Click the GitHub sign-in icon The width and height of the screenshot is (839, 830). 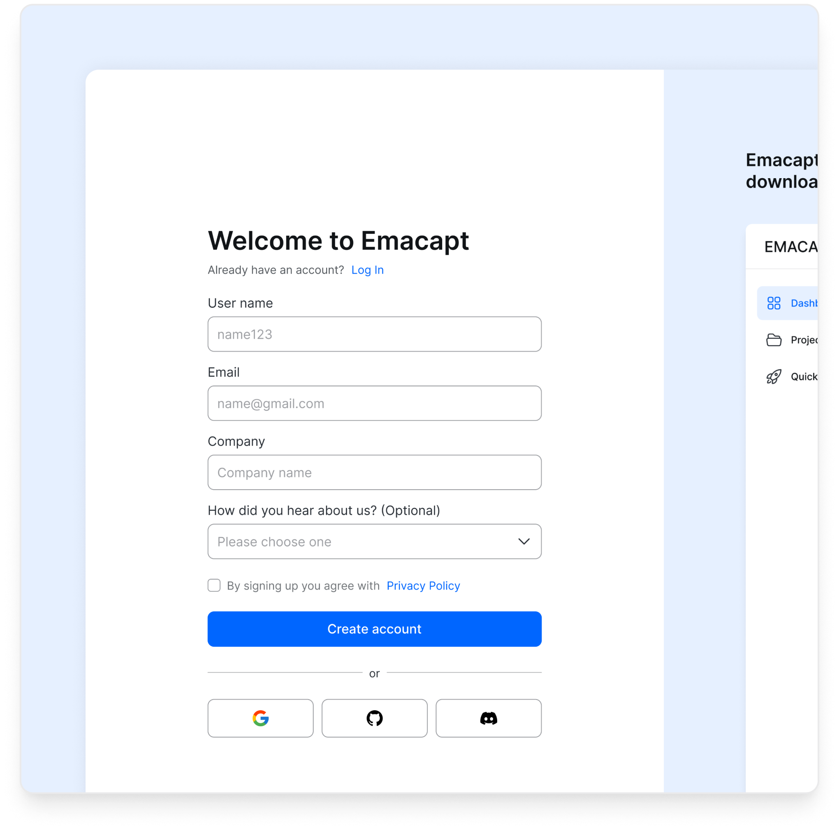(x=374, y=718)
